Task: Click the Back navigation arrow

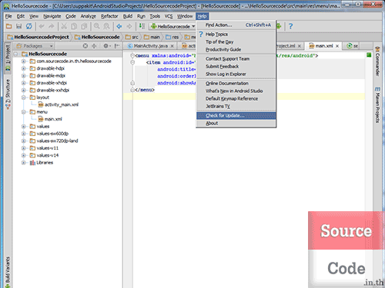Action: (119, 26)
